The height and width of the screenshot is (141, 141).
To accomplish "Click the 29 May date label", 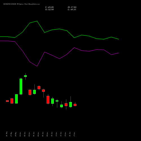I will pyautogui.click(x=16, y=134).
